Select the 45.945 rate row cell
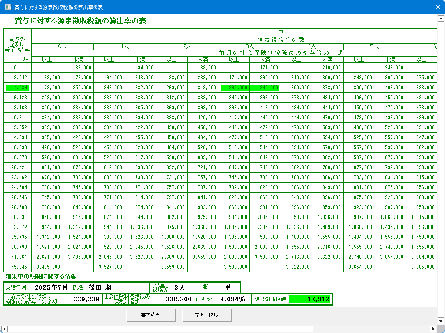This screenshot has height=333, width=445. point(17,267)
